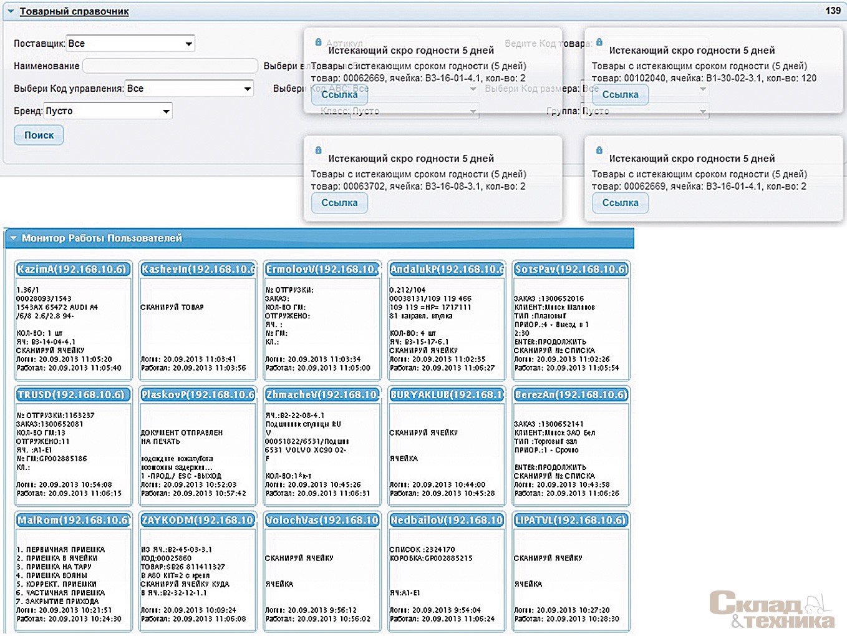847x636 pixels.
Task: Open the Выбери Код управления dropdown
Action: pyautogui.click(x=190, y=89)
